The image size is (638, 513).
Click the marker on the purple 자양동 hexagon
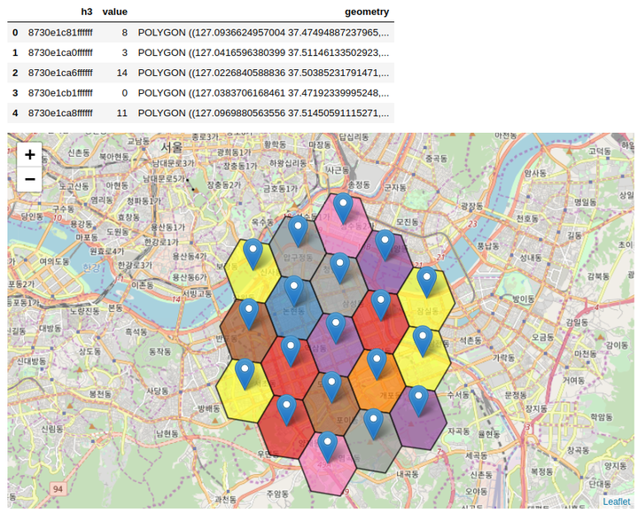[385, 245]
